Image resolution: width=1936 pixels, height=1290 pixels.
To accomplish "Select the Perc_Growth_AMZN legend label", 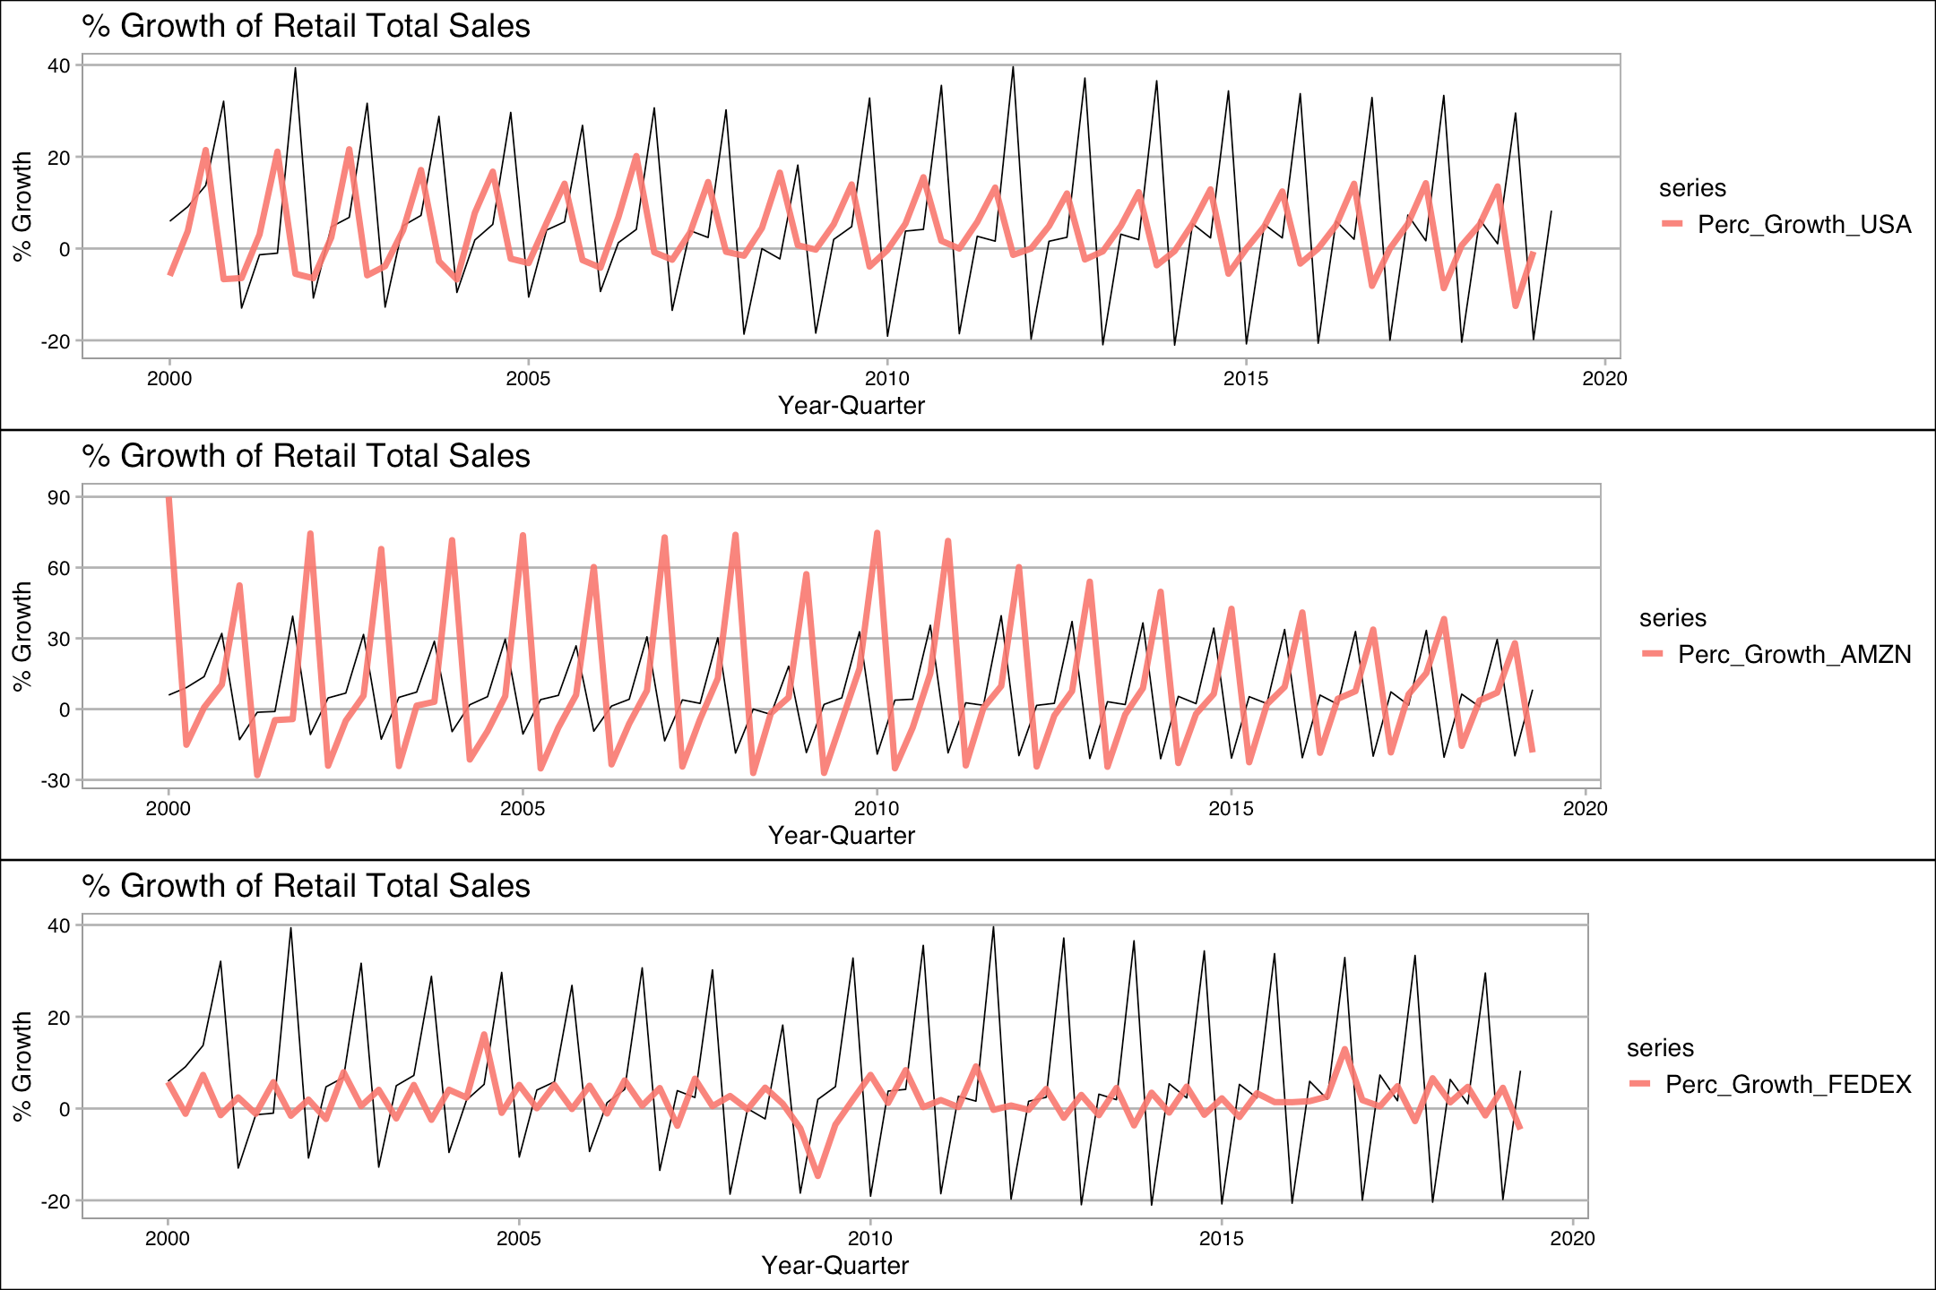I will (1794, 654).
